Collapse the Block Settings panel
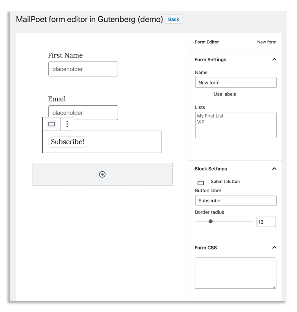Viewport: 297px width, 312px height. [274, 169]
